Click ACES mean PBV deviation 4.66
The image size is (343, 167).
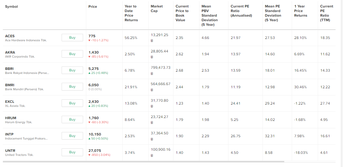pyautogui.click(x=205, y=38)
